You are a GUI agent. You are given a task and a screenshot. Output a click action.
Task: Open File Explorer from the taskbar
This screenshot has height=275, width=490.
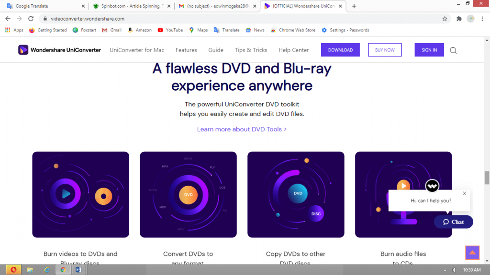click(30, 270)
